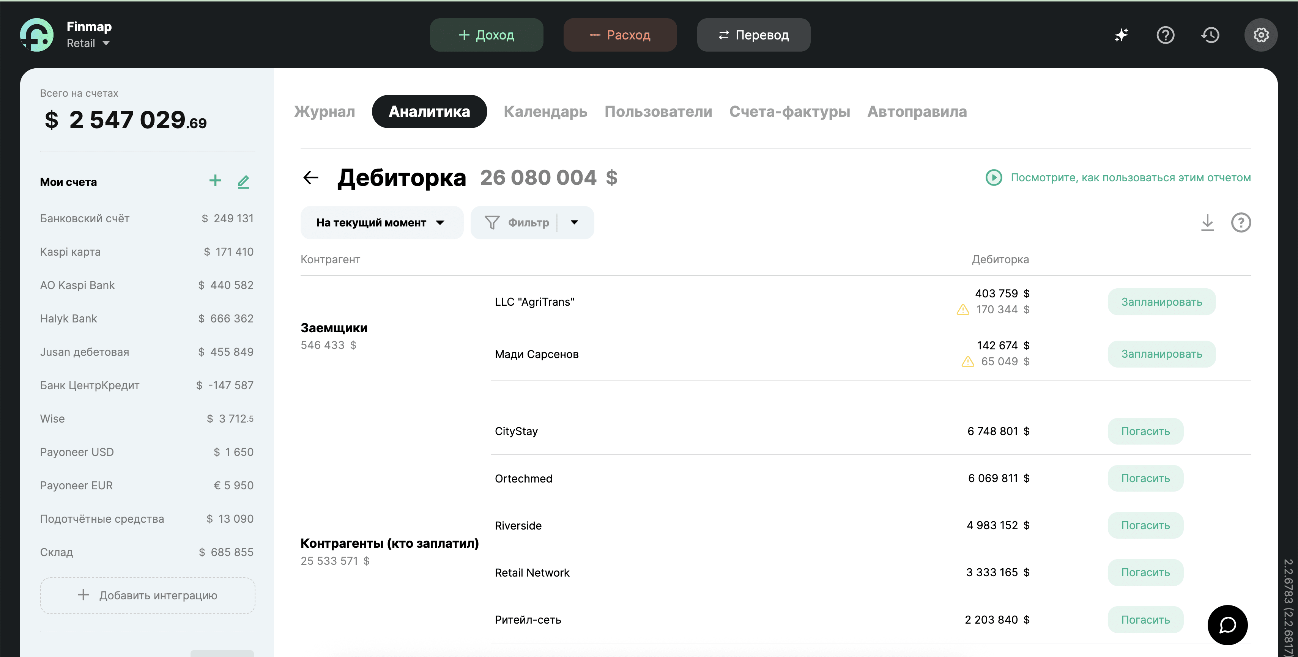Click Погасить for Ortechmed
The width and height of the screenshot is (1298, 657).
[1145, 478]
